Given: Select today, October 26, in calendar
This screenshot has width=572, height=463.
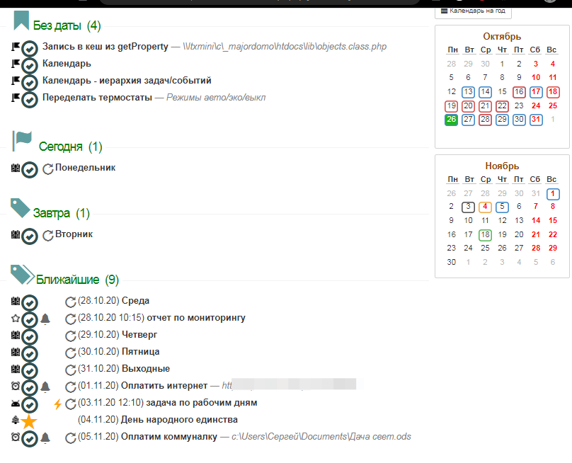Looking at the screenshot, I should [x=451, y=120].
